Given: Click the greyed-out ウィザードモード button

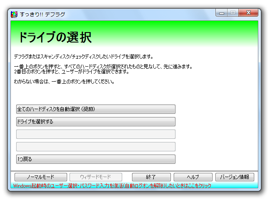Looking at the screenshot, I should [96, 177].
